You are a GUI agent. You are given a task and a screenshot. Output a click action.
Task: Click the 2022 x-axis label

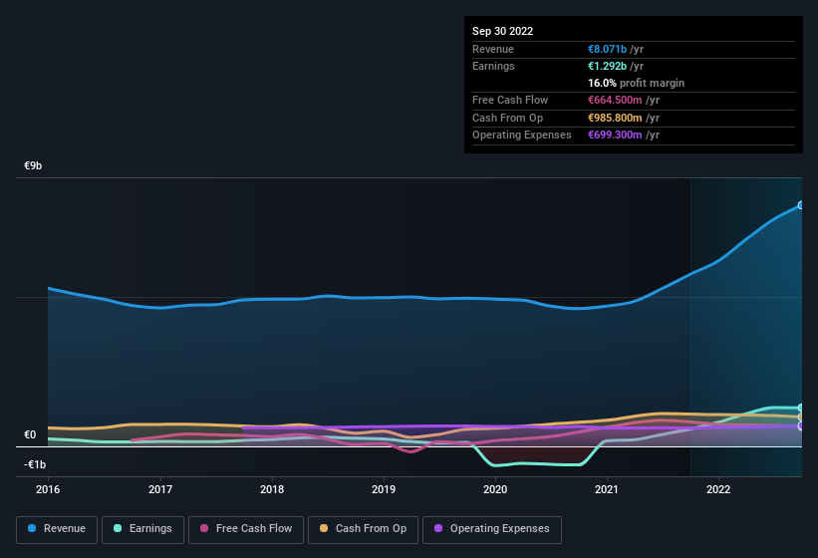click(x=718, y=489)
